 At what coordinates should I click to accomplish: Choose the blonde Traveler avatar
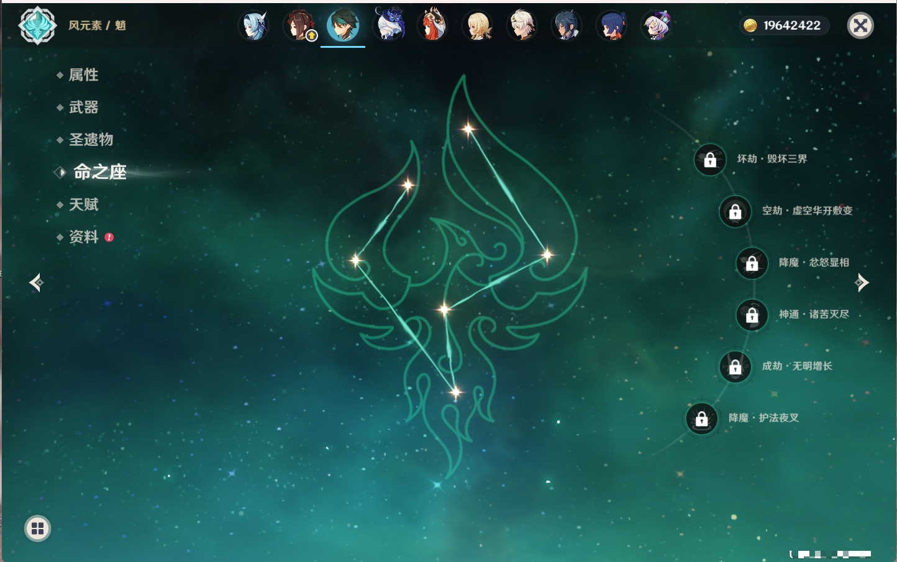pos(478,26)
